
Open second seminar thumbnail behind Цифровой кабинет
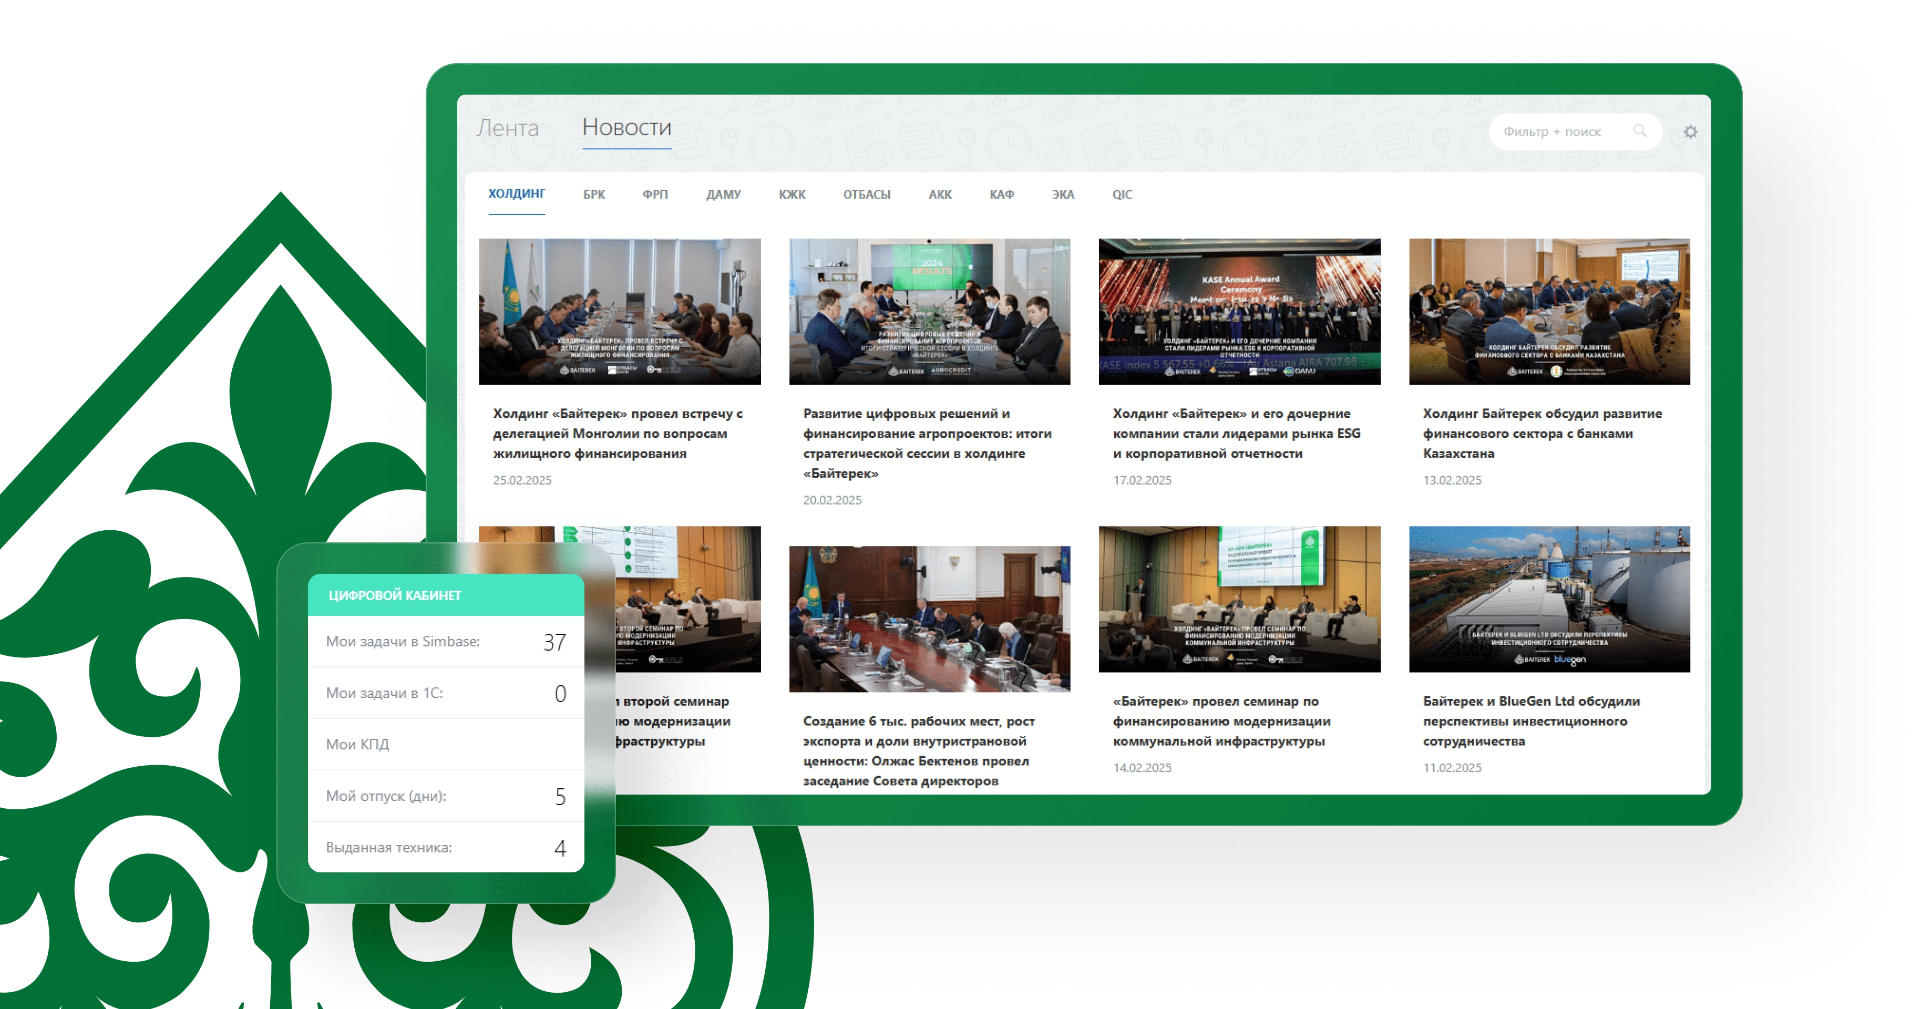point(688,599)
